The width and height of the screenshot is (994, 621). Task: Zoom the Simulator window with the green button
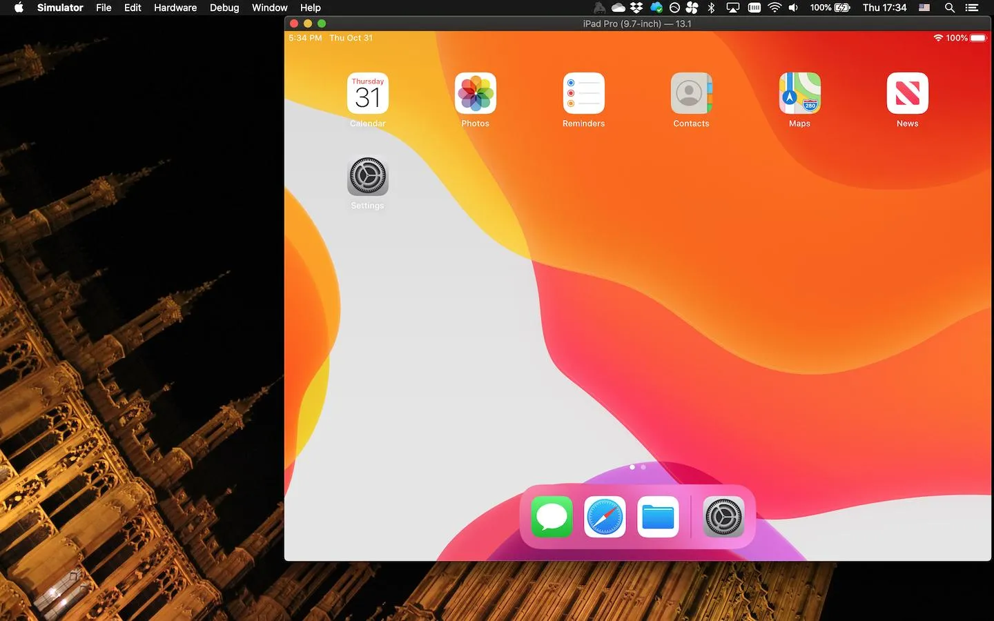click(322, 23)
